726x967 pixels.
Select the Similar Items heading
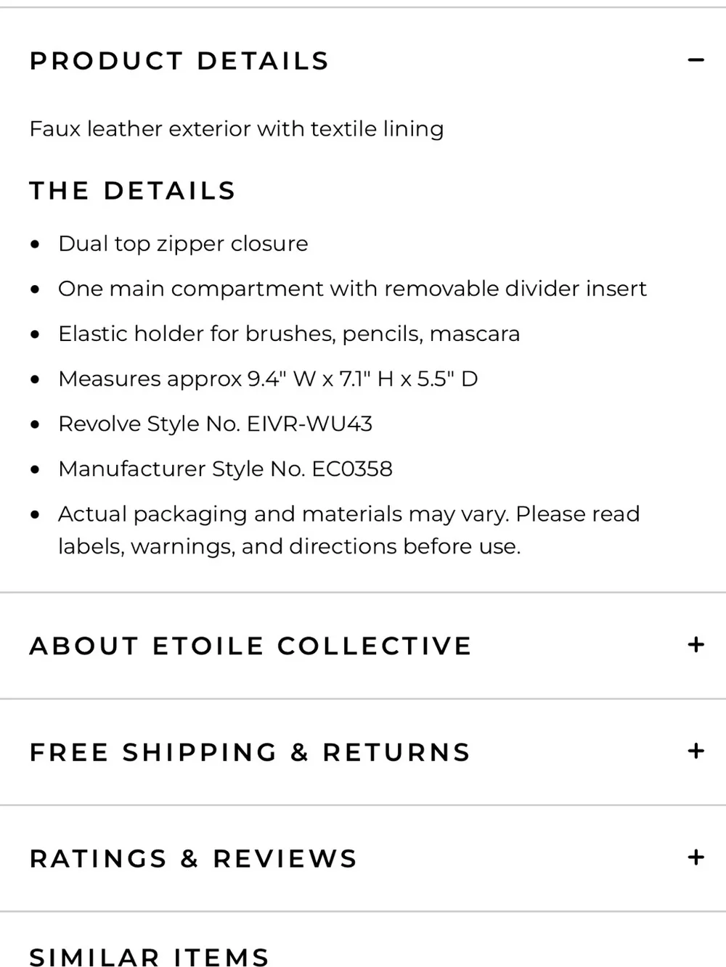point(149,956)
